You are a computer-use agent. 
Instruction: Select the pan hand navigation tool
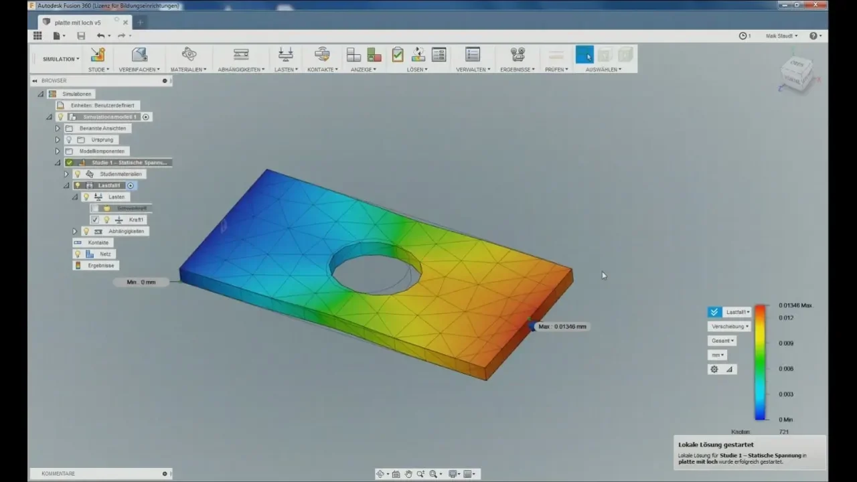coord(408,474)
